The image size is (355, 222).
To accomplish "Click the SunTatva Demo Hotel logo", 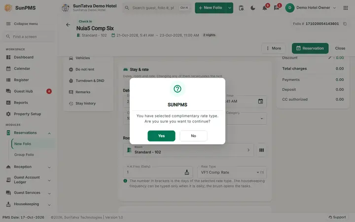I will coord(66,8).
